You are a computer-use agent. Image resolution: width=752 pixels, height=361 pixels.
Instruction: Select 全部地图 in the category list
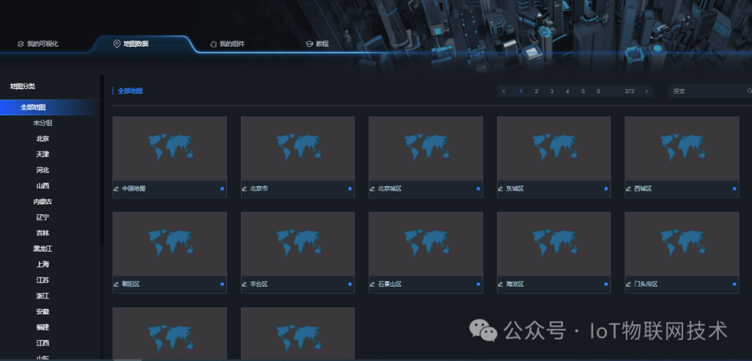coord(50,107)
